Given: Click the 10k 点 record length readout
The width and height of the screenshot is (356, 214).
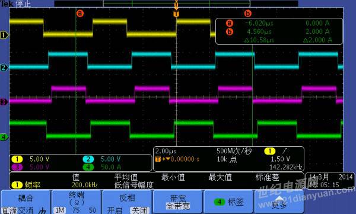Looking at the screenshot, I should tap(227, 159).
